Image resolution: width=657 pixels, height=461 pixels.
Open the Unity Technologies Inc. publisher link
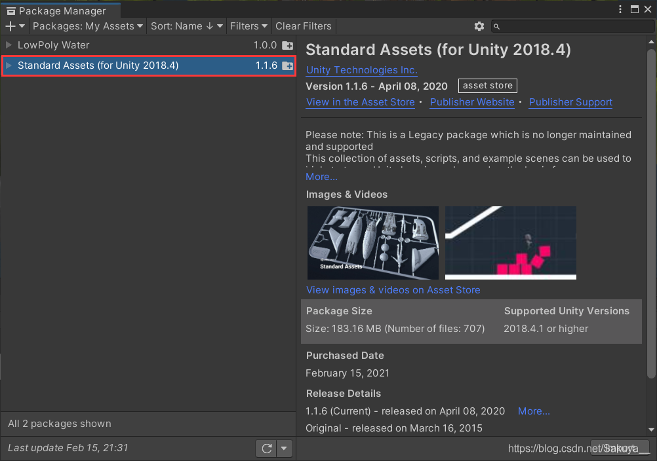click(x=361, y=70)
